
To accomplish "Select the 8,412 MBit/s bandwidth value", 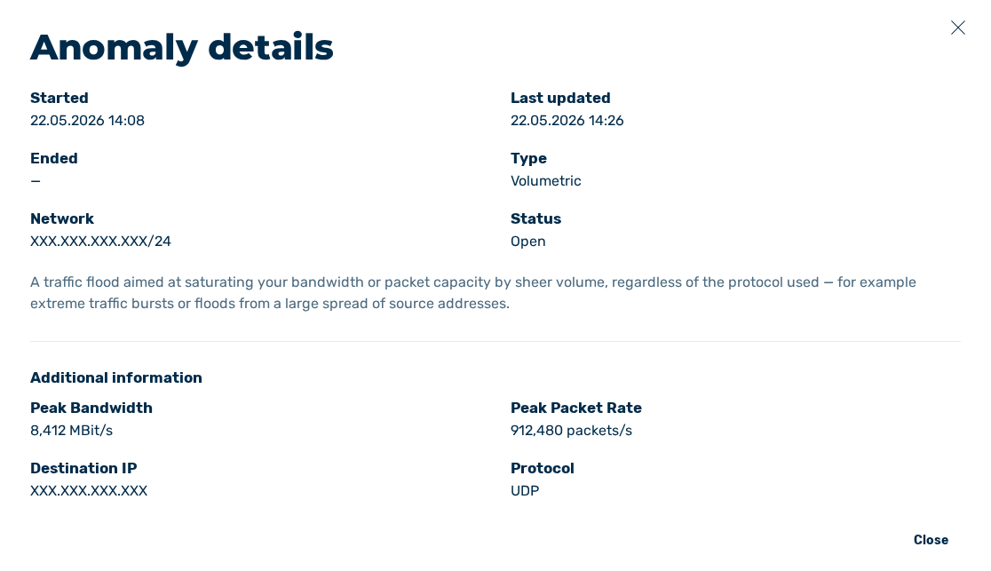I will (71, 431).
